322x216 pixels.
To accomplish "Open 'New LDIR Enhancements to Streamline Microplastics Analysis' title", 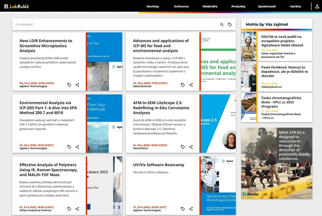I will click(46, 46).
